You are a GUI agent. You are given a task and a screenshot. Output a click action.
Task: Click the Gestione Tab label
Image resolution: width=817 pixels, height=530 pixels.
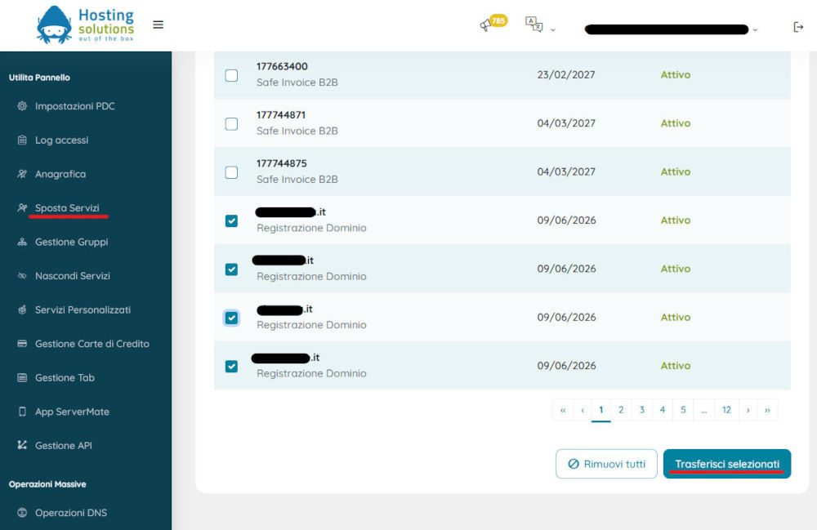point(65,377)
